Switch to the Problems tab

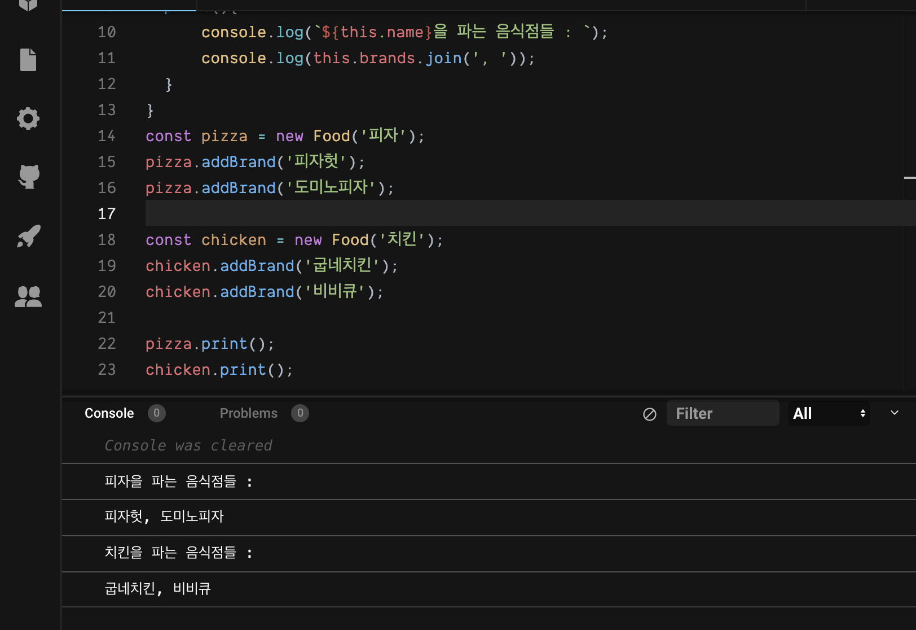click(x=249, y=413)
